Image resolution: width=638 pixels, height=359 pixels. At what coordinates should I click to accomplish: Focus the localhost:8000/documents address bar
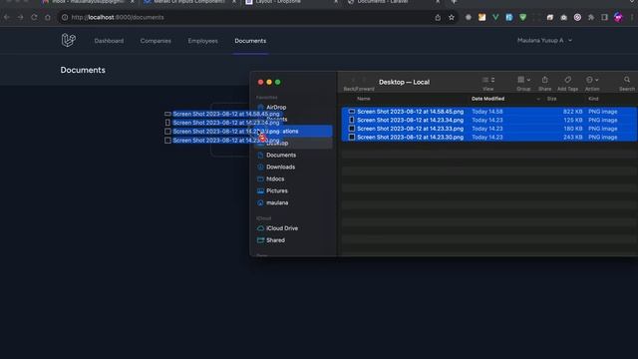(x=244, y=17)
